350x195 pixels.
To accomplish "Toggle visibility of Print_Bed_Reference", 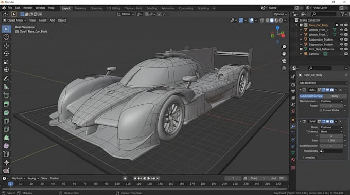I will [x=342, y=49].
